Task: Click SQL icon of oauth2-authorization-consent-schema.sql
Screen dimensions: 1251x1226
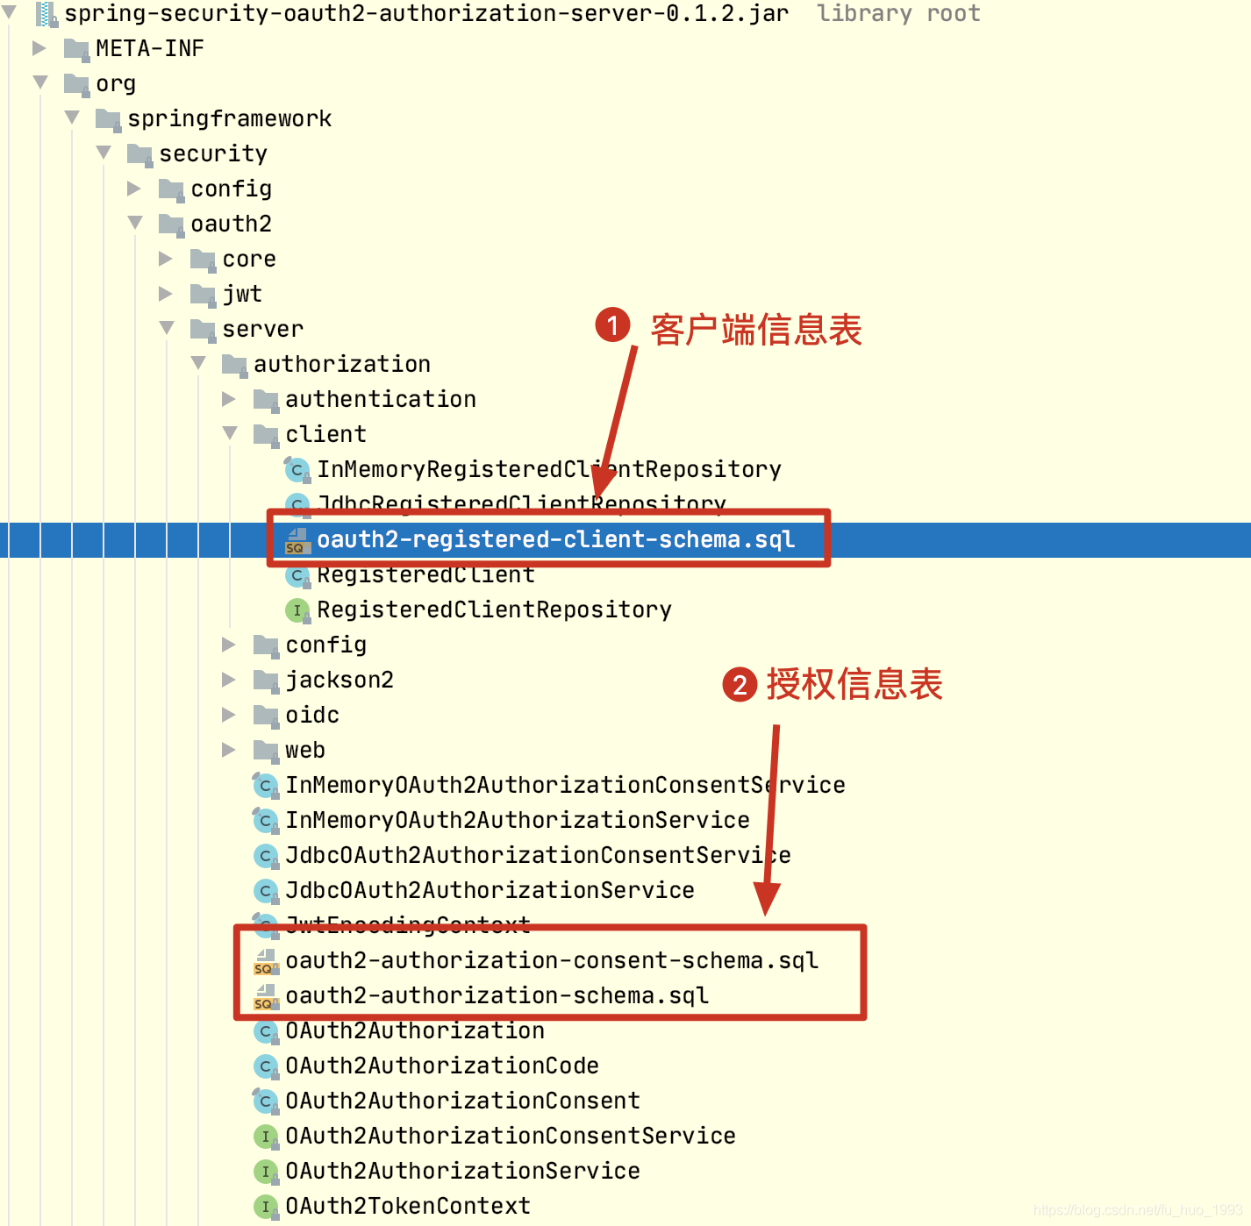Action: 266,961
